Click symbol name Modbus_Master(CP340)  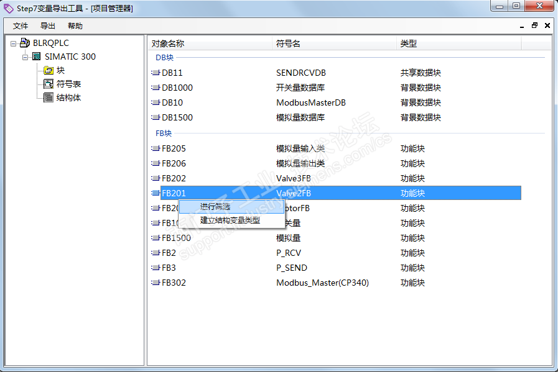coord(322,283)
